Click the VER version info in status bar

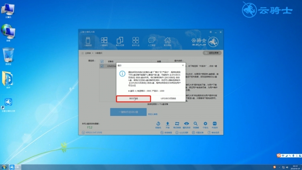click(92, 133)
